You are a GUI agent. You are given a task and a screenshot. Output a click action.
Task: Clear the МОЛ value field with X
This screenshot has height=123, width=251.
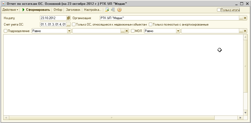(245, 31)
